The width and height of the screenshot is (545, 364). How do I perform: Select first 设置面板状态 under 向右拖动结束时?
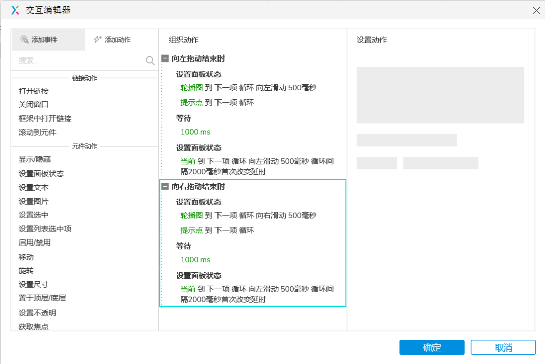coord(198,202)
